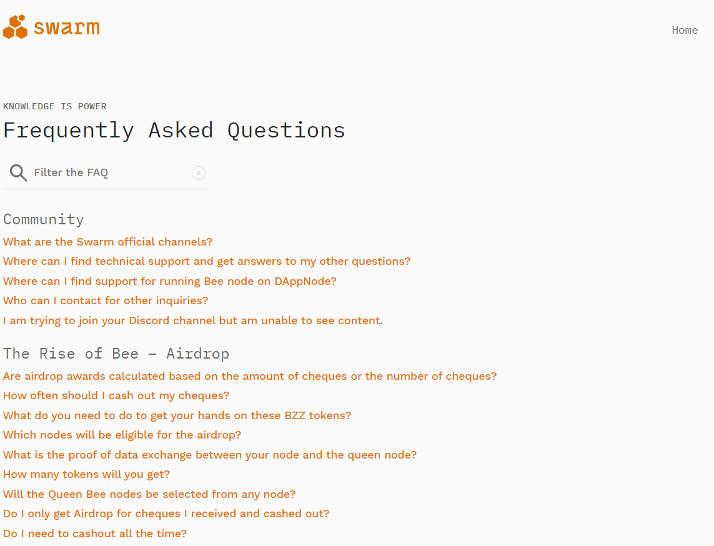
Task: Click "How many tokens will you get?"
Action: click(x=86, y=474)
